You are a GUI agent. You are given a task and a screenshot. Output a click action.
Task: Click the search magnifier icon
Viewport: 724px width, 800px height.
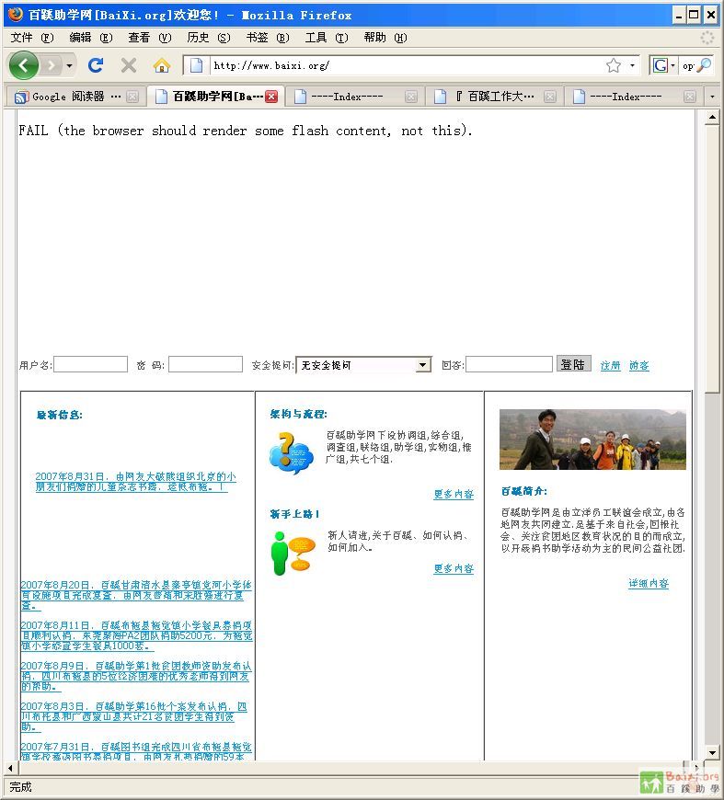(704, 65)
